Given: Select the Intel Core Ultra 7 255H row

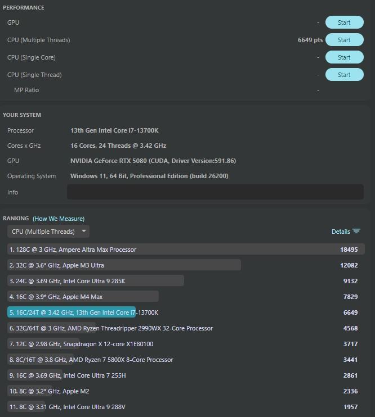Looking at the screenshot, I should tap(186, 375).
